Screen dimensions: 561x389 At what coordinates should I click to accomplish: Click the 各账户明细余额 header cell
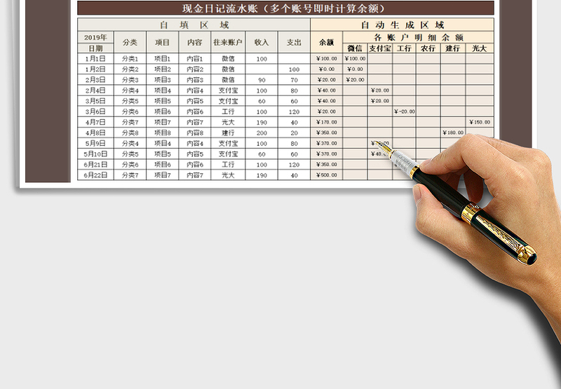pos(418,37)
